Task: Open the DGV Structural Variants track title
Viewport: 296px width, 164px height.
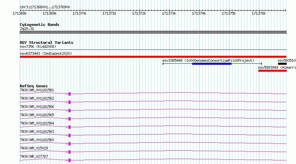Action: coord(47,42)
